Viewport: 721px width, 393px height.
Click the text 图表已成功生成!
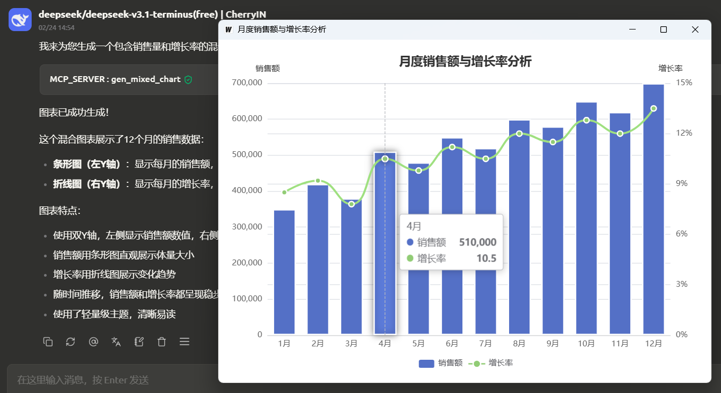74,113
